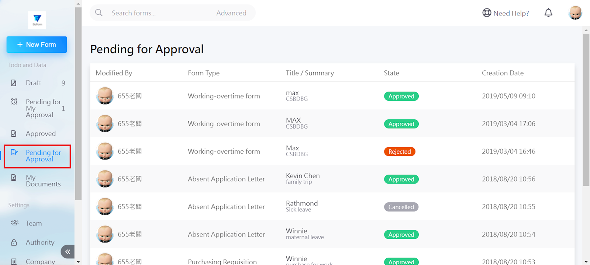Type in the Search forms field
Image resolution: width=590 pixels, height=265 pixels.
(x=159, y=13)
